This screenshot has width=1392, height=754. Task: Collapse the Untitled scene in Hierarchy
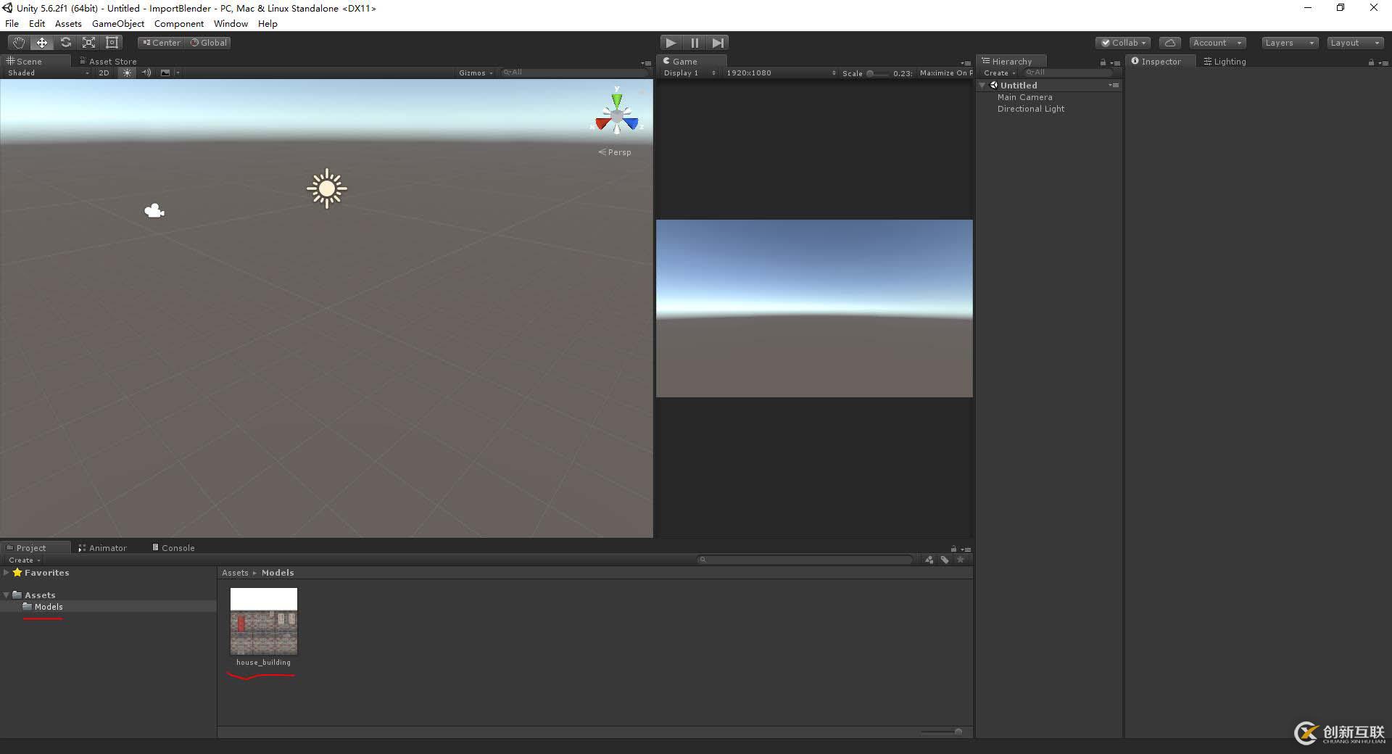[x=982, y=86]
